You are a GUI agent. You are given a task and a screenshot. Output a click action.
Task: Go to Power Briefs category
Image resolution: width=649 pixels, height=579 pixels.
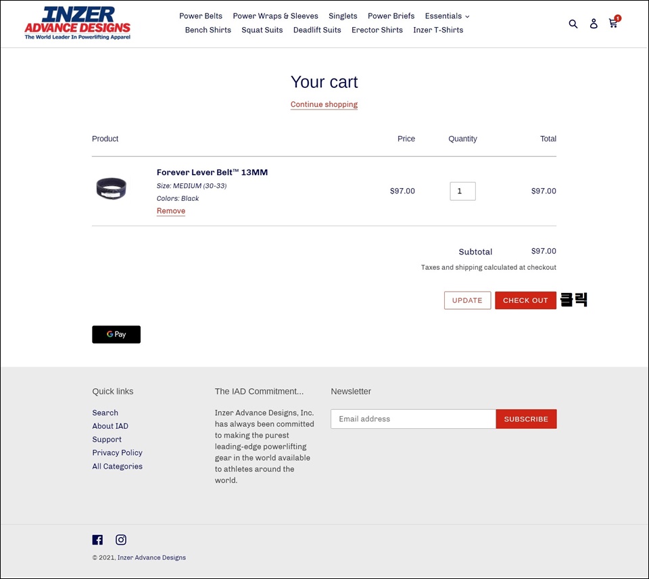[x=391, y=16]
